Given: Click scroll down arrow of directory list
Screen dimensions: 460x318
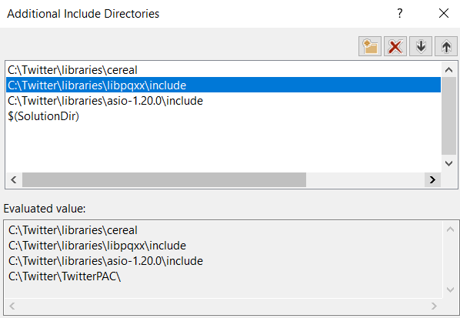Looking at the screenshot, I should 448,163.
